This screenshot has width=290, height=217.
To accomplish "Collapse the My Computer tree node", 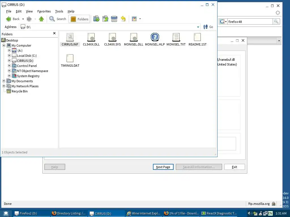I will tap(4, 45).
